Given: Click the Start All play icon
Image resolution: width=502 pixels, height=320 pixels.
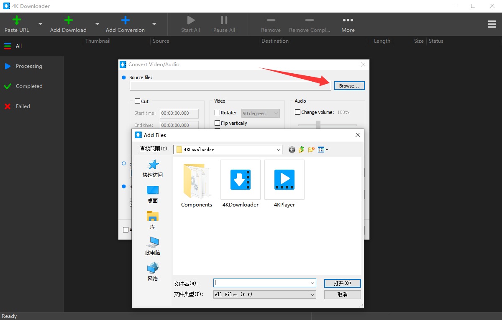Looking at the screenshot, I should [191, 20].
